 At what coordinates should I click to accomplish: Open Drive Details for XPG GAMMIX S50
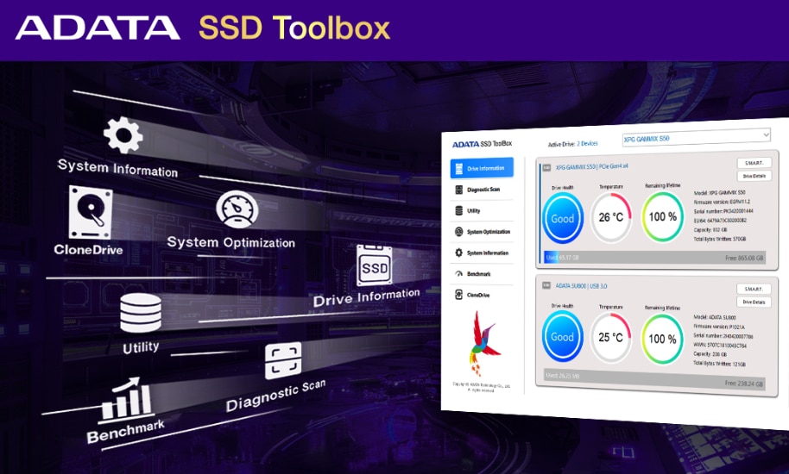pyautogui.click(x=754, y=177)
